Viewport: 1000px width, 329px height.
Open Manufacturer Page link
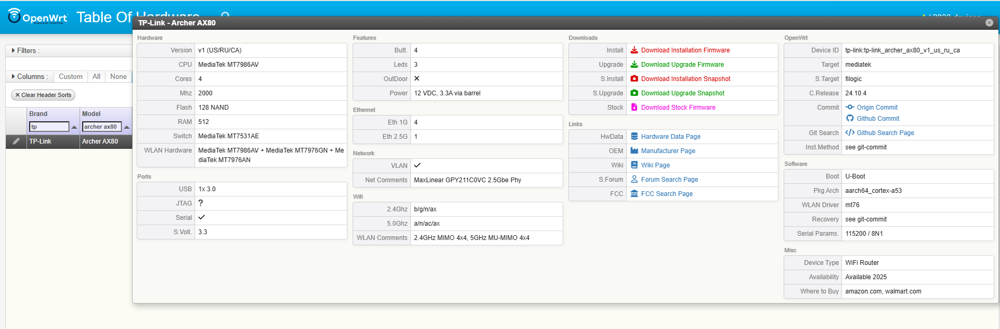pos(668,151)
